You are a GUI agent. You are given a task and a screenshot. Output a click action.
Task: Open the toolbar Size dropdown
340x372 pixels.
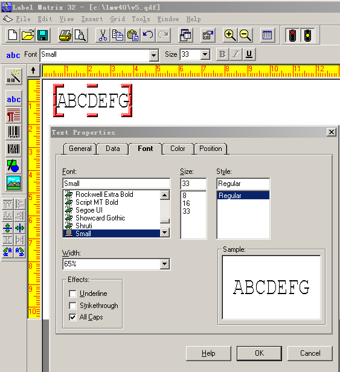205,54
